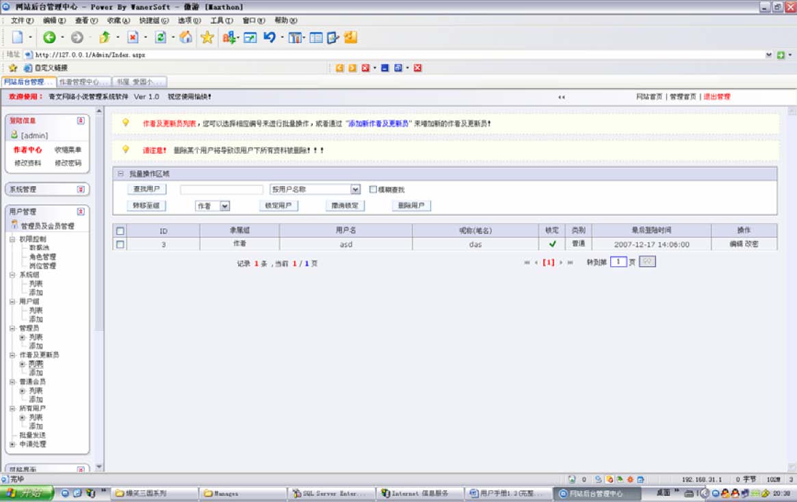Enable the 模糊查找 fuzzy search checkbox

(x=373, y=189)
